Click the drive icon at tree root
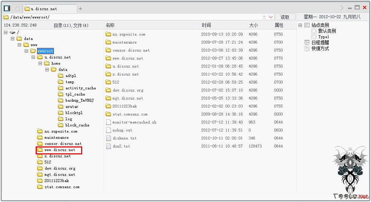The image size is (371, 202). pyautogui.click(x=12, y=32)
